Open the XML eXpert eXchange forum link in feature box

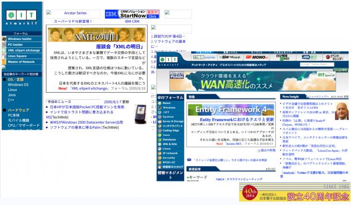coord(89,88)
